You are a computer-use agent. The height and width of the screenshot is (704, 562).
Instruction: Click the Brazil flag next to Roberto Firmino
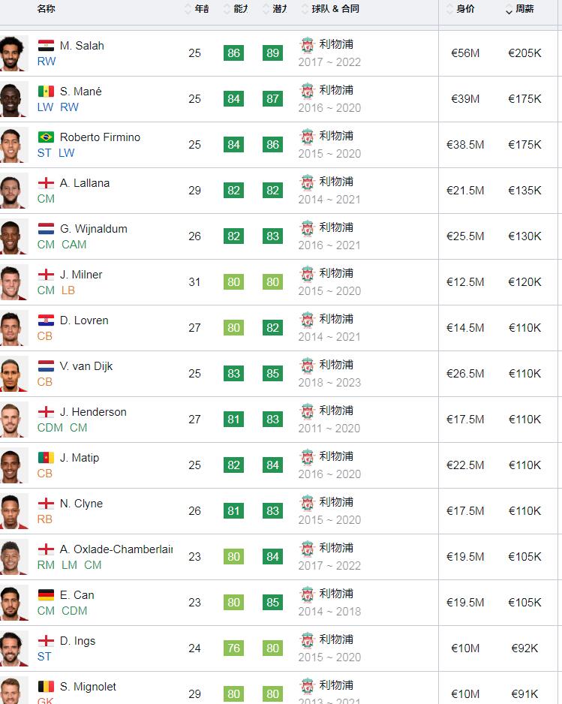[46, 137]
